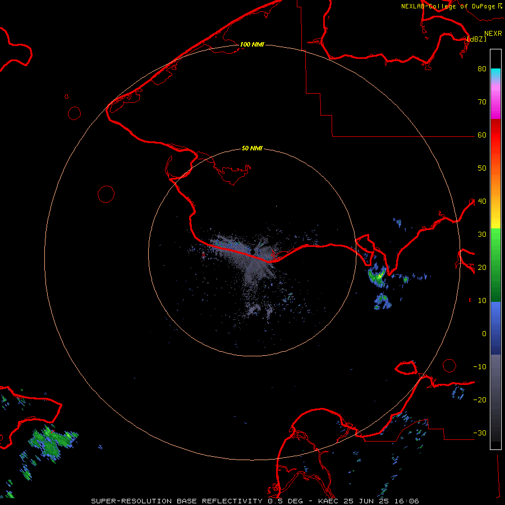
Task: Click the -10 tick on the dBZ scale
Action: click(x=480, y=367)
